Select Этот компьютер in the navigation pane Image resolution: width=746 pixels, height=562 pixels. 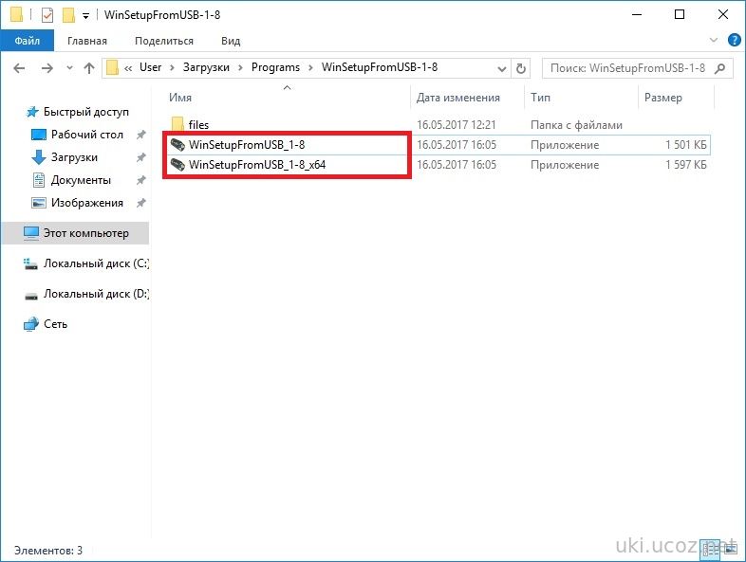point(76,233)
